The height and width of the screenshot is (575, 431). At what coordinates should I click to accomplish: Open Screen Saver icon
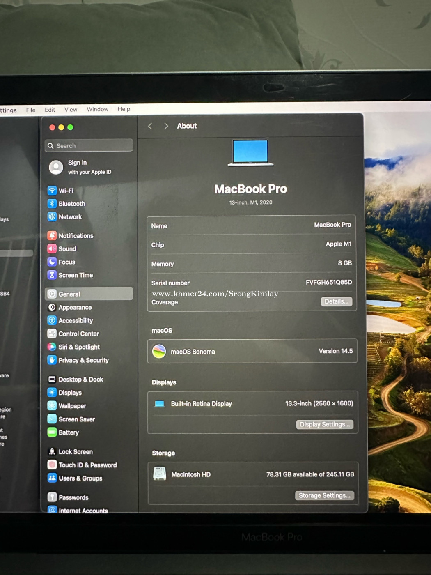52,419
